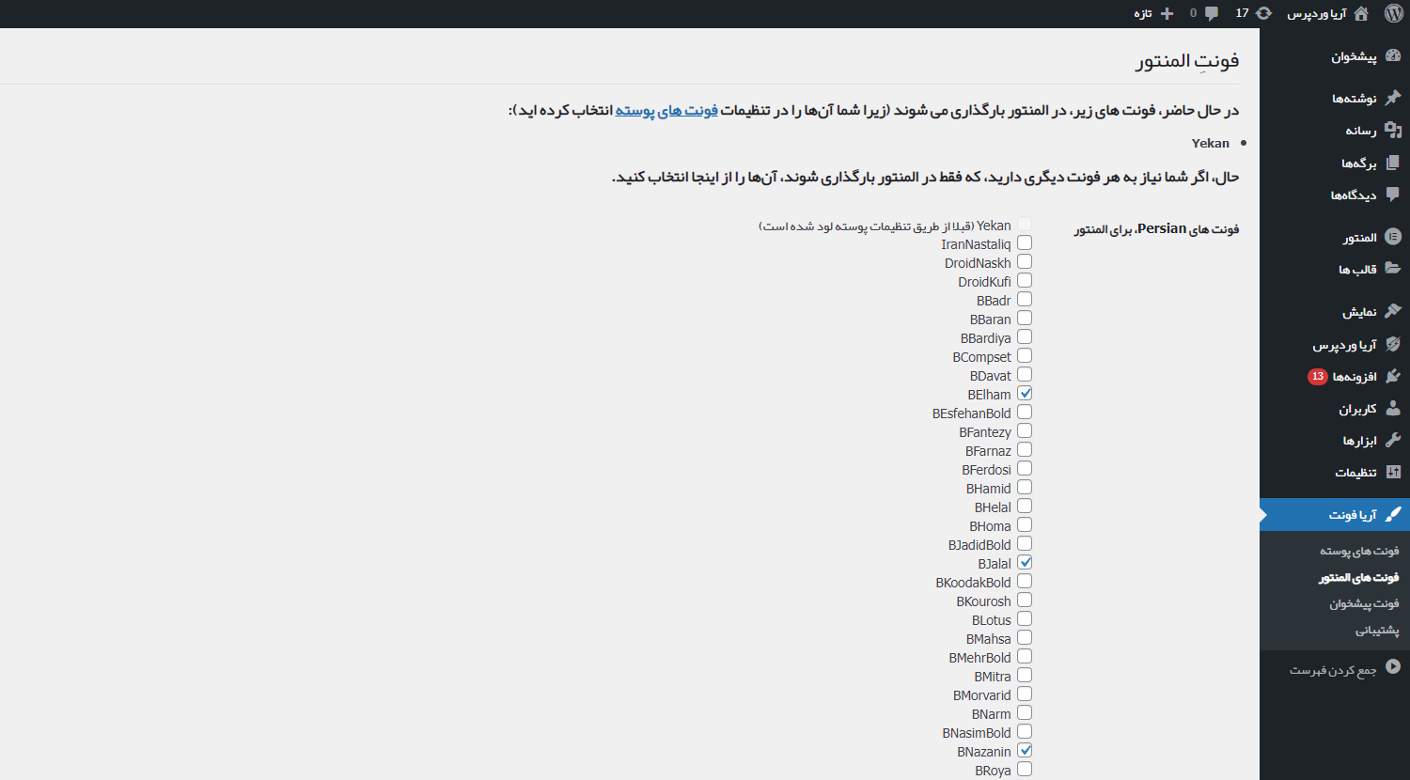Click the icon beside آریا وردپرس in sidebar
The height and width of the screenshot is (780, 1410).
coord(1392,345)
